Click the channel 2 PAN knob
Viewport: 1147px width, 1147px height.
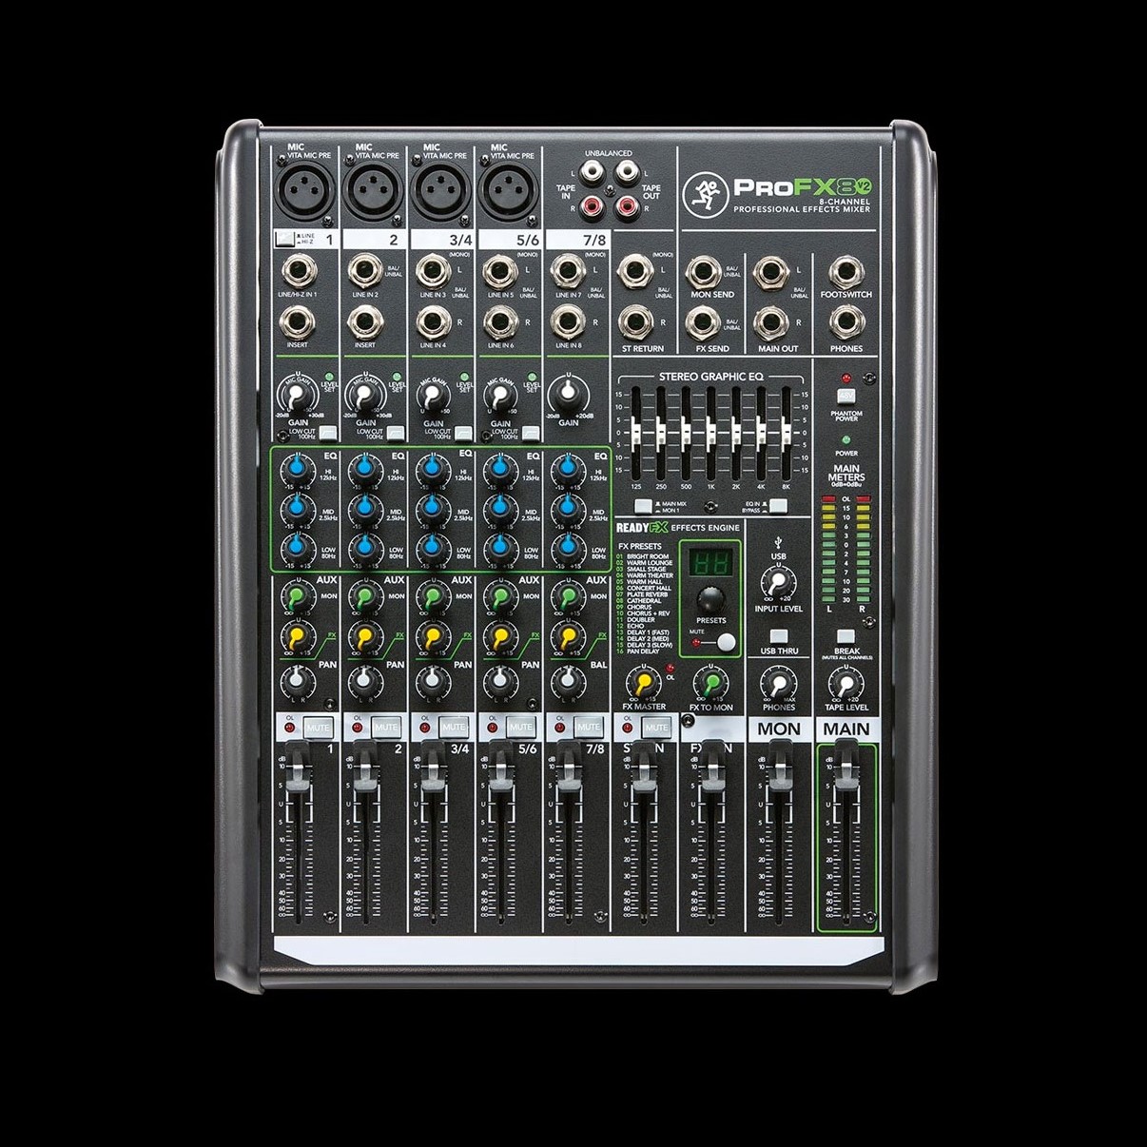(x=365, y=680)
